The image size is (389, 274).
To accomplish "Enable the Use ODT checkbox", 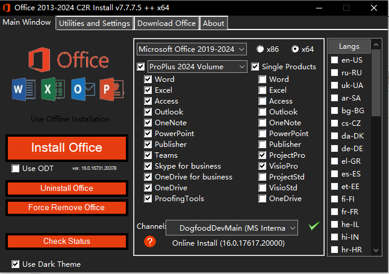I will coord(16,168).
